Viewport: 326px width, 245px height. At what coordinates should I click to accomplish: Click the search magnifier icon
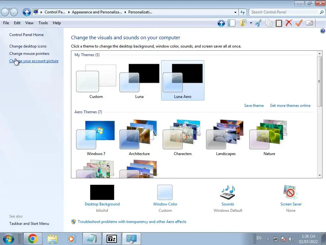[x=322, y=12]
